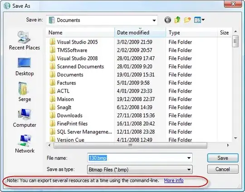Click File Folder type in Factures row
This screenshot has width=245, height=192.
(x=180, y=83)
